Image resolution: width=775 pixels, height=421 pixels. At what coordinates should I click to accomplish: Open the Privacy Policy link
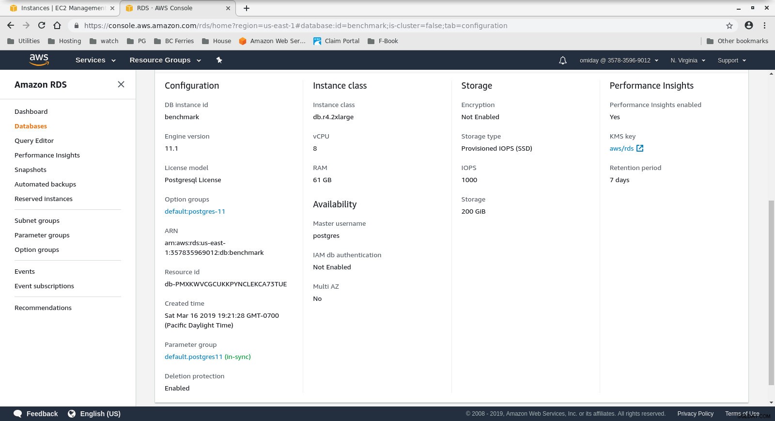[x=695, y=414]
